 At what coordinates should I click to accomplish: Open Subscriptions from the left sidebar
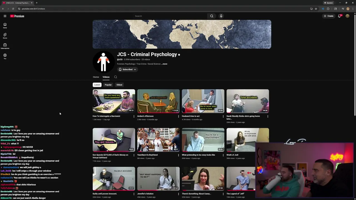5,46
